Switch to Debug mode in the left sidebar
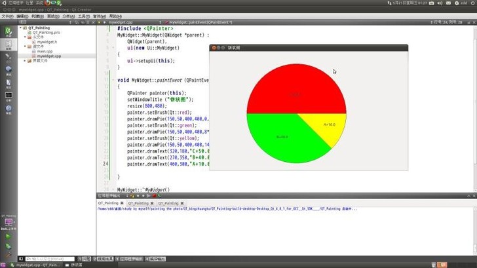 pos(9,70)
